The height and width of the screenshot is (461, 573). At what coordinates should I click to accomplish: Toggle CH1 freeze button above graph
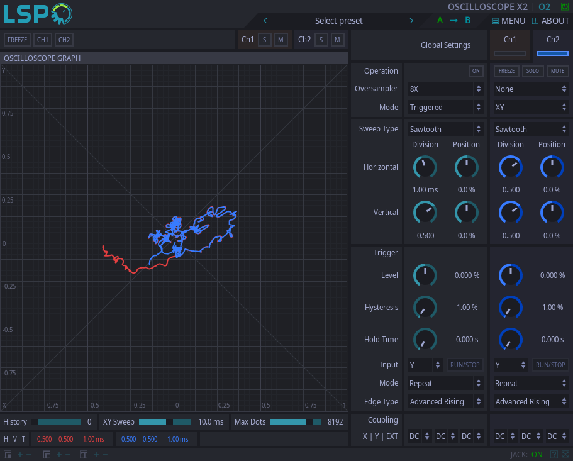[x=42, y=40]
